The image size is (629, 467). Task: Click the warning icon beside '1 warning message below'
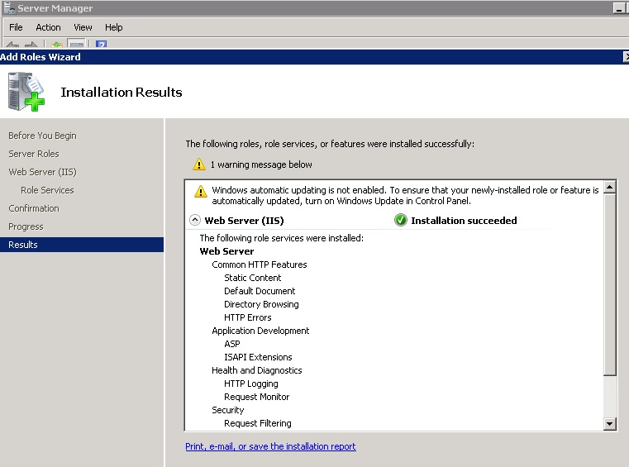pyautogui.click(x=199, y=164)
